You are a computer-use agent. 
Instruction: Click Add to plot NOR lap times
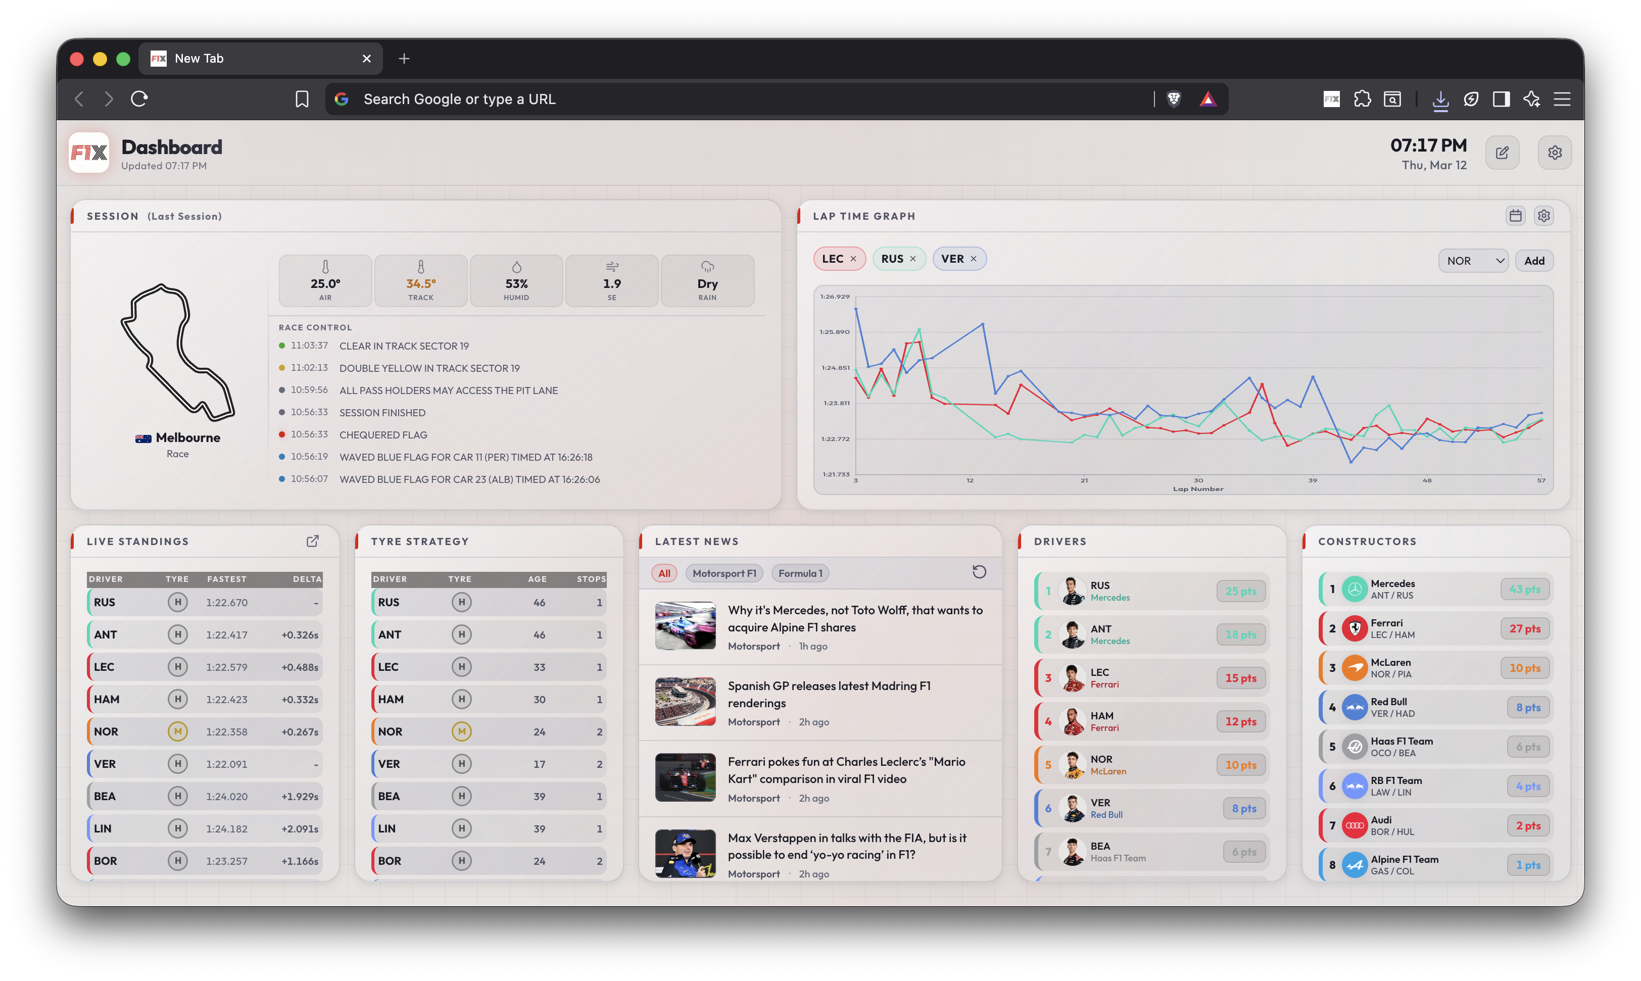pyautogui.click(x=1534, y=261)
